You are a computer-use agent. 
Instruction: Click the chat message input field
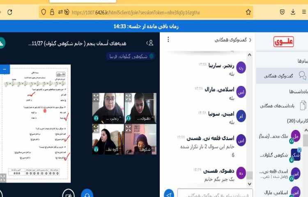pyautogui.click(x=216, y=193)
